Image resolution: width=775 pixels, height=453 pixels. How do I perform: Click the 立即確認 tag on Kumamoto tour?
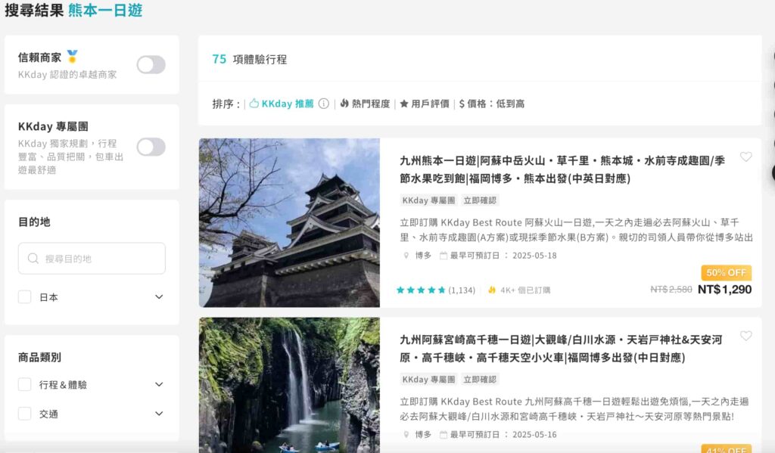point(480,200)
